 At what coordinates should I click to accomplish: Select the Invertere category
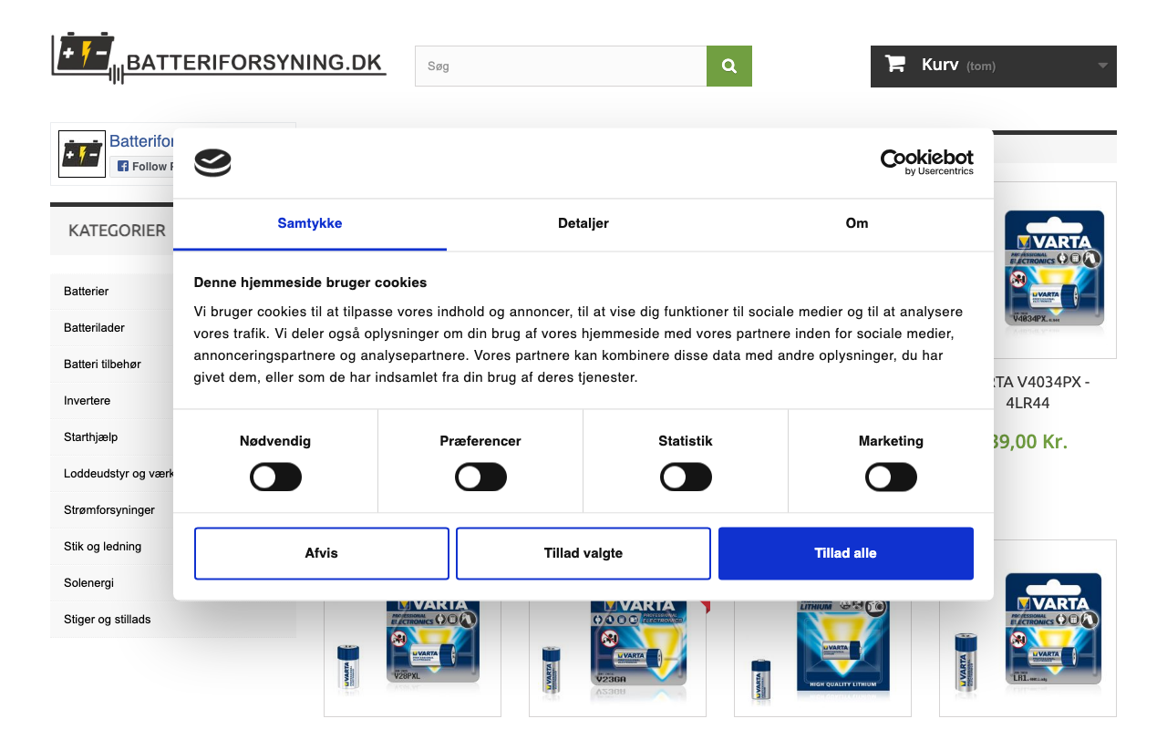click(x=88, y=401)
